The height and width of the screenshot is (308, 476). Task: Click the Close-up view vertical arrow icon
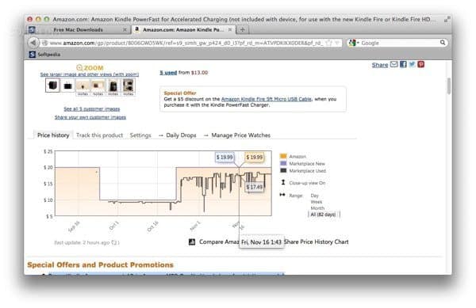(283, 182)
